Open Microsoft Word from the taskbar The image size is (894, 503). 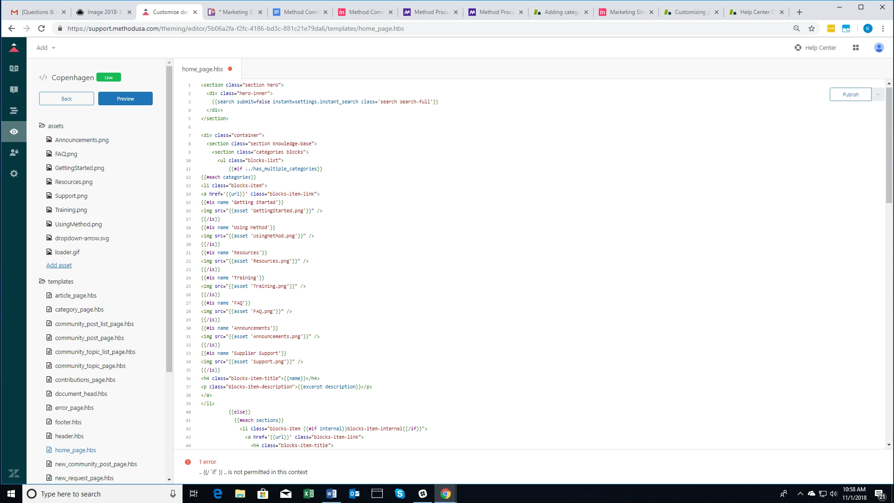click(331, 494)
